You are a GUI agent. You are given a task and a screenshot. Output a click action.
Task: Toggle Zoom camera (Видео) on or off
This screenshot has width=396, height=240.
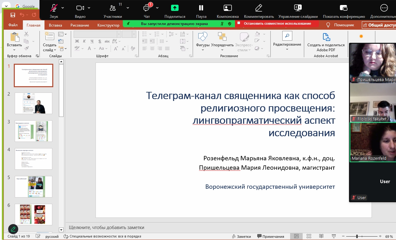click(x=80, y=8)
